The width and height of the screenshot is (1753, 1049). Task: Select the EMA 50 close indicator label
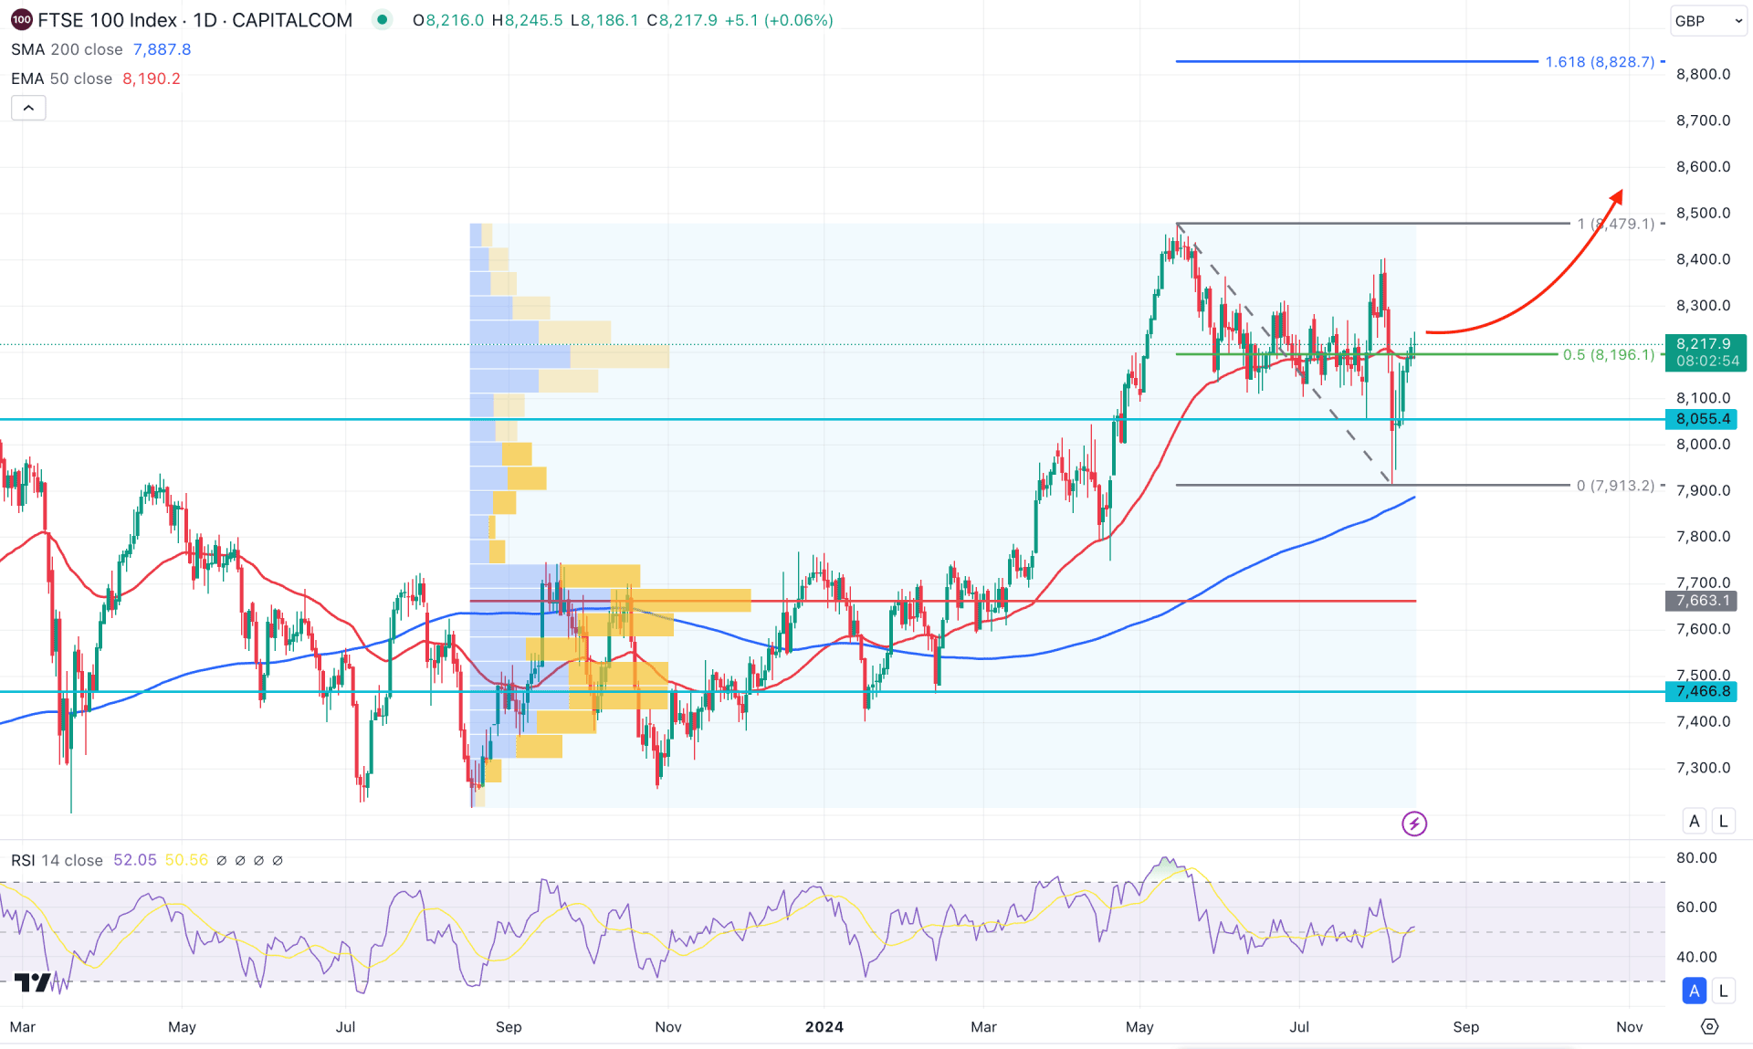coord(61,79)
